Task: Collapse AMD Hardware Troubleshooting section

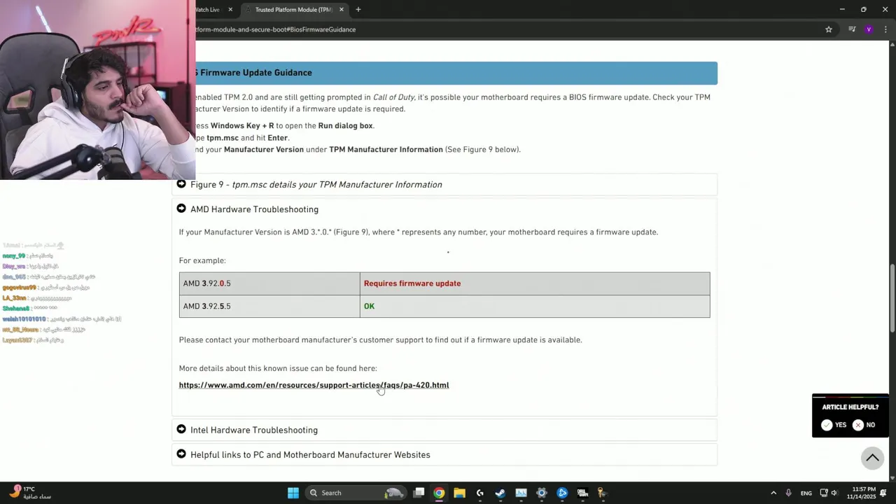Action: [x=444, y=209]
